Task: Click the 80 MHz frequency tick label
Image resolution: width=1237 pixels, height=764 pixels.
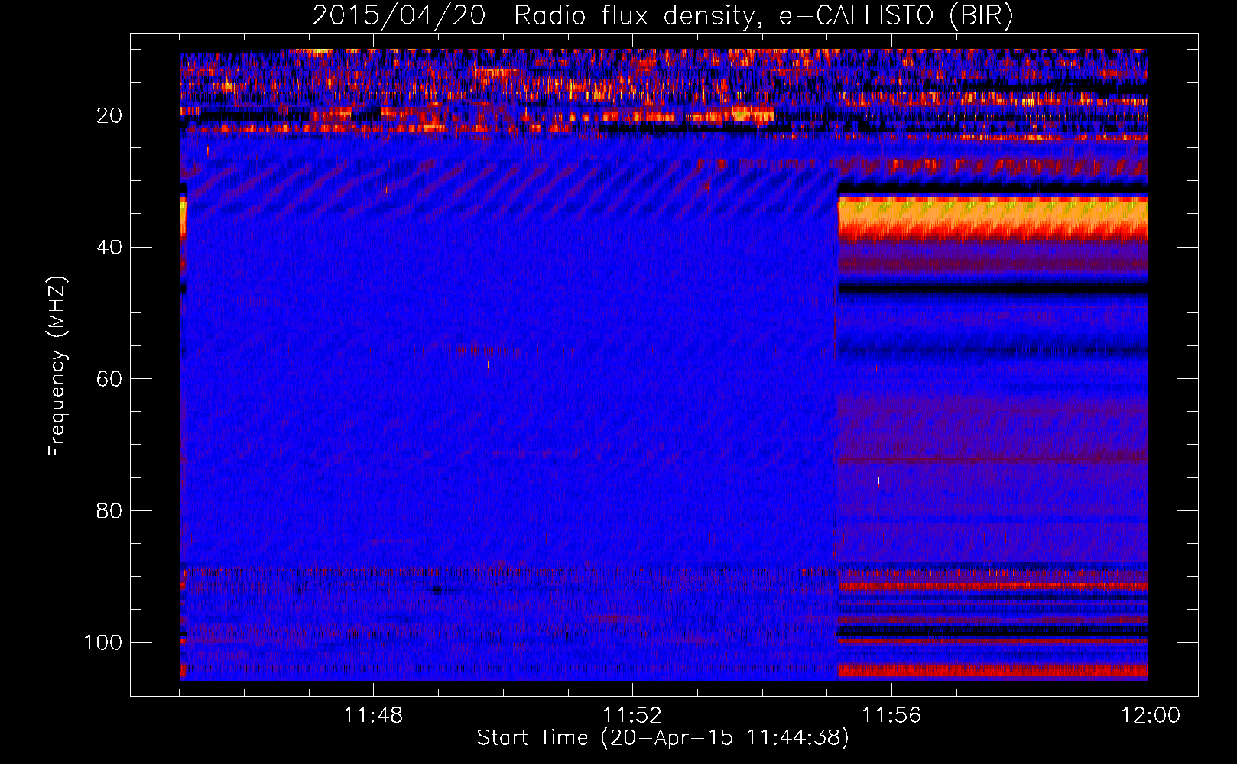Action: 109,510
